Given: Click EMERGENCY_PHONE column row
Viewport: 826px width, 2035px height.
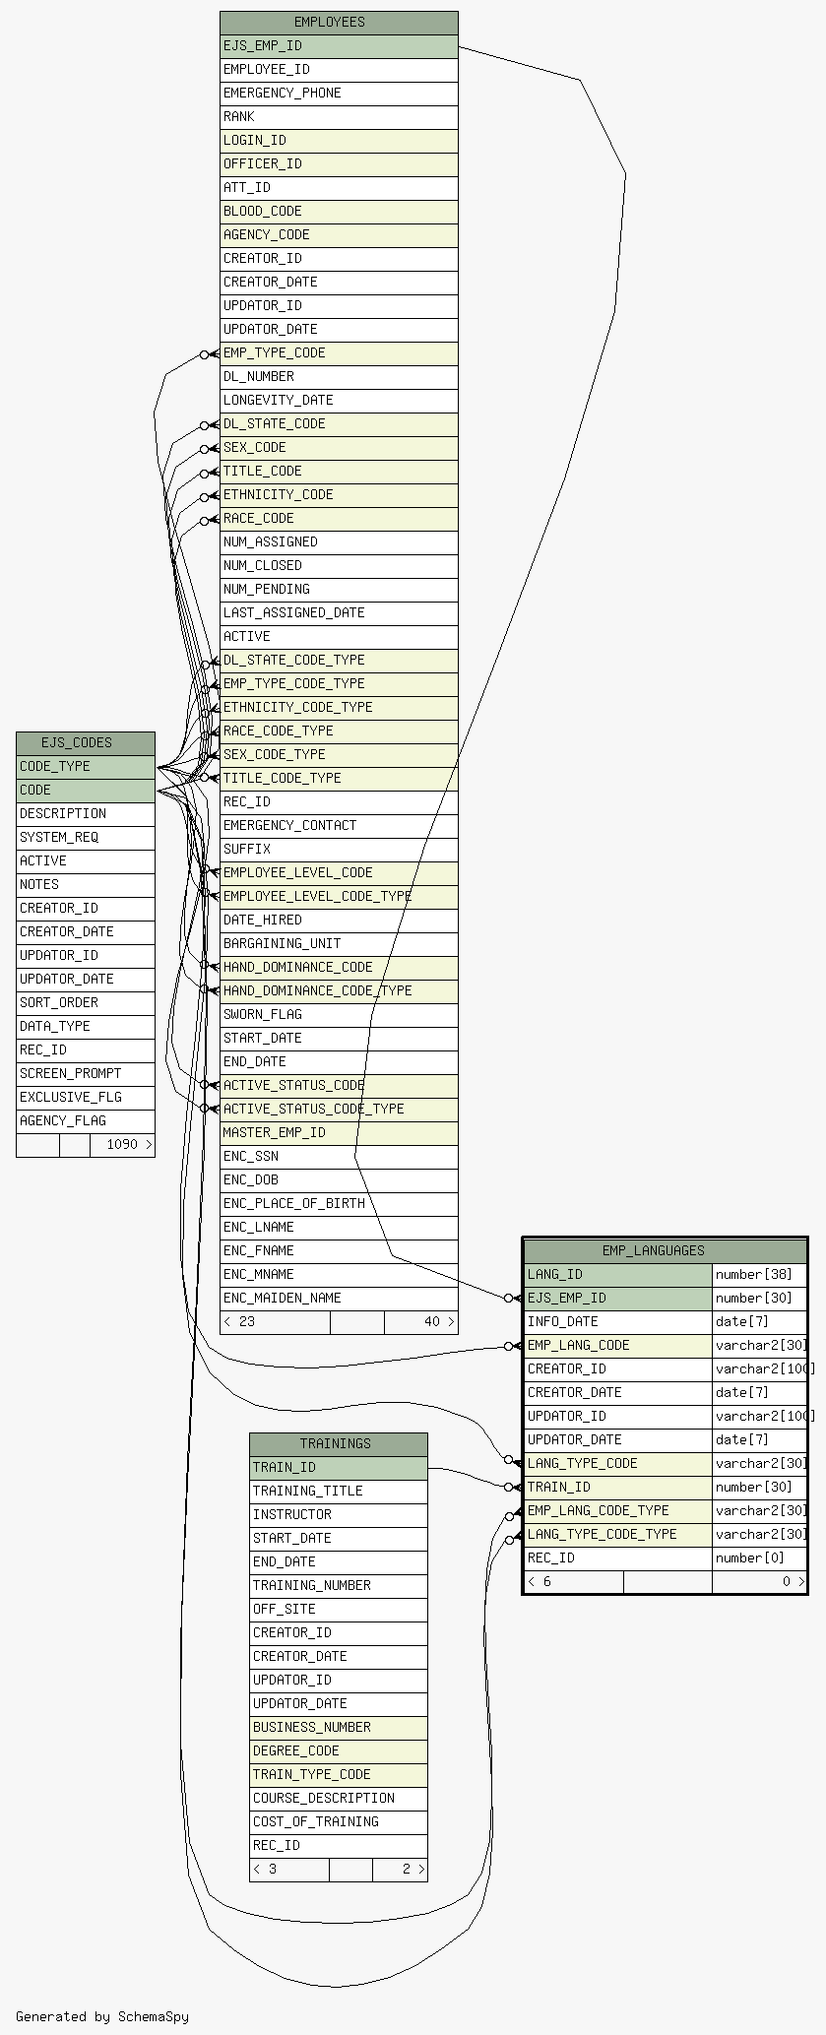Looking at the screenshot, I should [339, 94].
